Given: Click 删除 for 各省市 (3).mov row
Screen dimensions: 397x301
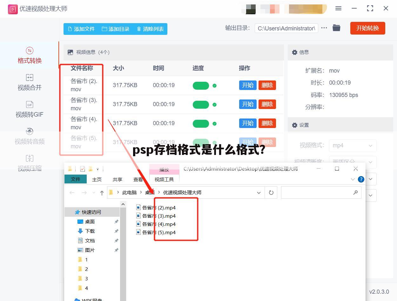Looking at the screenshot, I should 267,104.
